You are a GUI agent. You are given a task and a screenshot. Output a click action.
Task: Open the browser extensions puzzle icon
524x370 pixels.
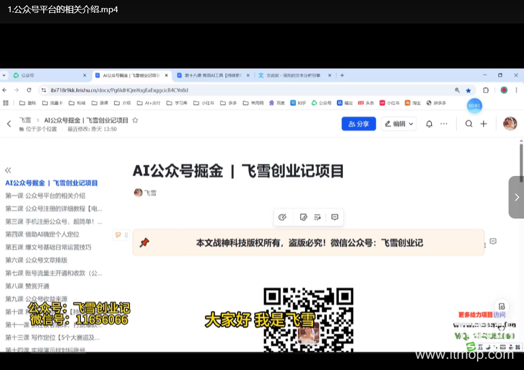(486, 90)
